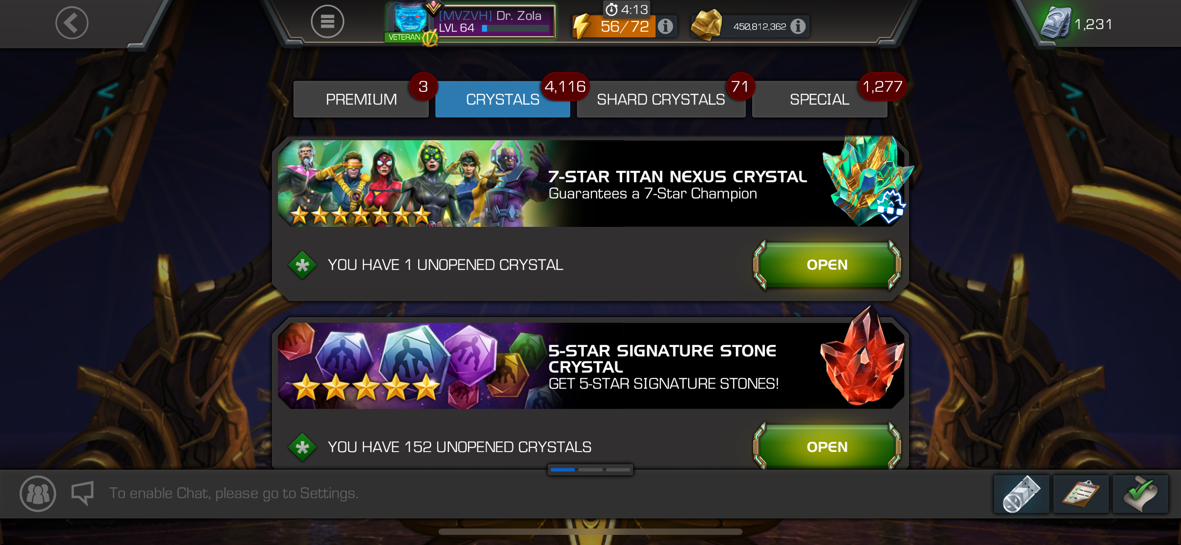Tap the gold info icon
1181x545 pixels.
[x=798, y=27]
